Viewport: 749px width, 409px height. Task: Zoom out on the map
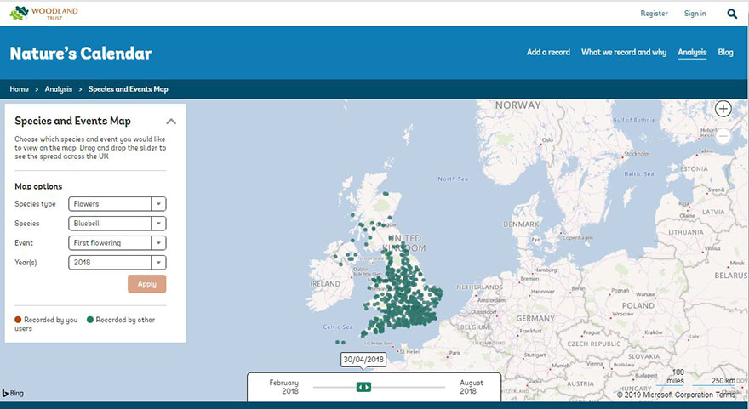coord(723,136)
